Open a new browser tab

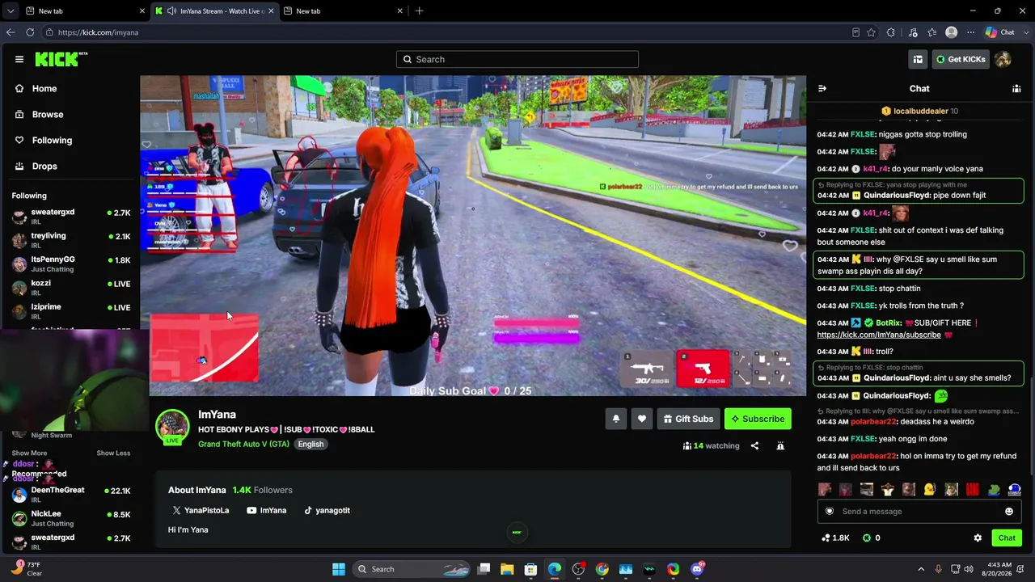coord(419,11)
